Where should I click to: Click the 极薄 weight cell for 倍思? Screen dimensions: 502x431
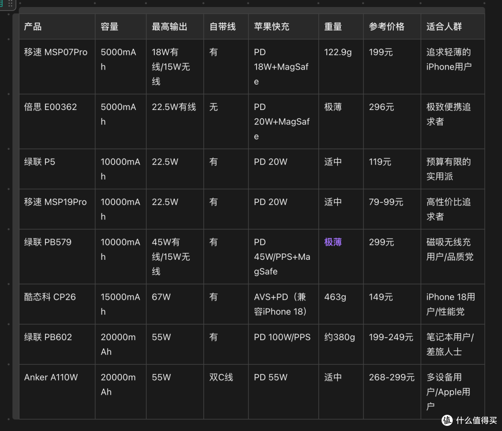click(x=341, y=122)
